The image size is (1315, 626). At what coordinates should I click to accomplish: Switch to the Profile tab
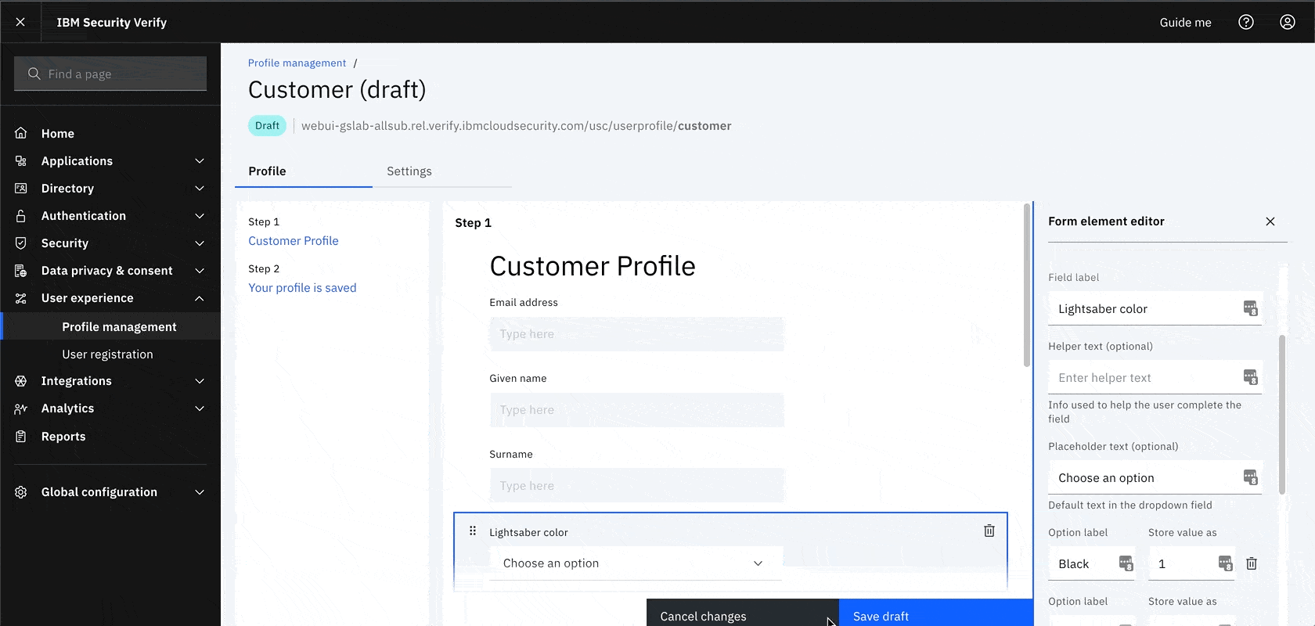tap(304, 171)
